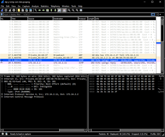Open the Edit menu
Screen dimensions: 165x137
click(8, 6)
